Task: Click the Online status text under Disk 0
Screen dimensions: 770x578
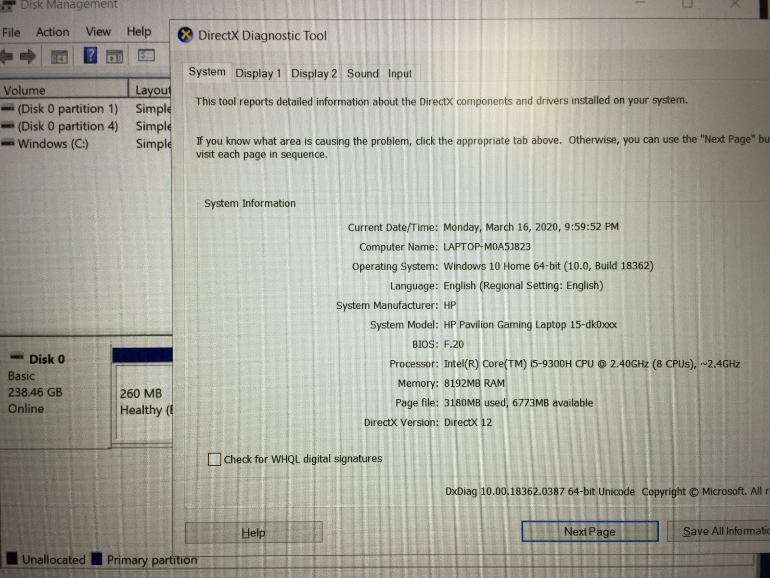Action: click(x=26, y=408)
